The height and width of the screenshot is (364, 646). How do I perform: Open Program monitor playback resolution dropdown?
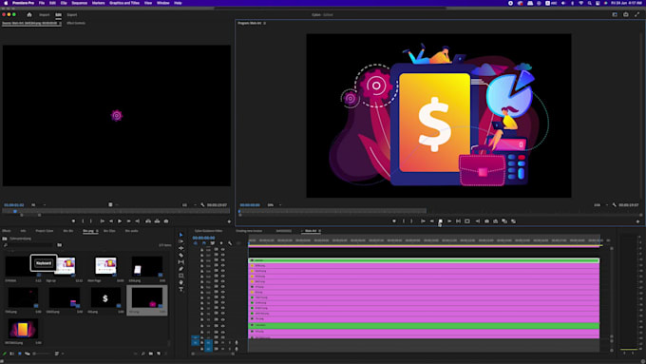coord(600,205)
